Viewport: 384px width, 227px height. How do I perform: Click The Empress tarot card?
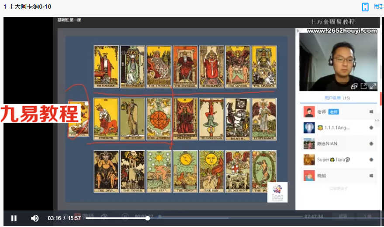[159, 67]
